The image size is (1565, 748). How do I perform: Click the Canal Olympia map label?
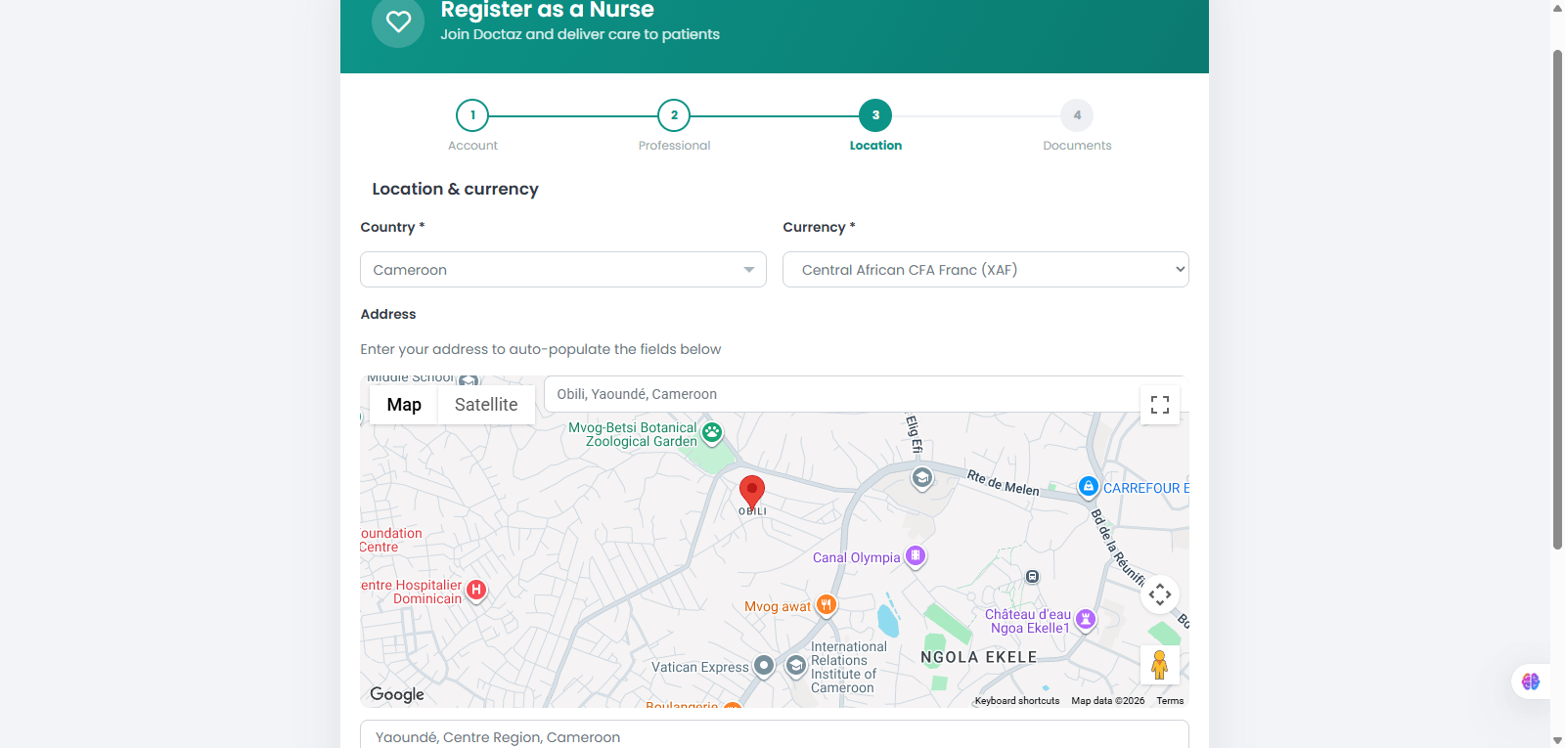(x=856, y=557)
